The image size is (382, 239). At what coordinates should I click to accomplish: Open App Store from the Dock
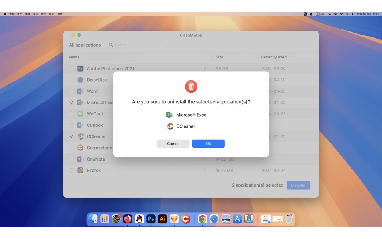[x=237, y=219]
